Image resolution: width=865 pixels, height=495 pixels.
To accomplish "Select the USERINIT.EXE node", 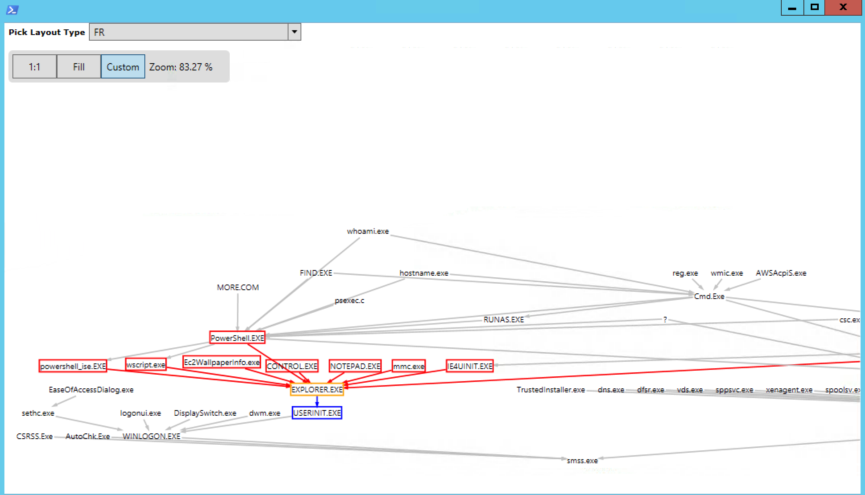I will 317,412.
